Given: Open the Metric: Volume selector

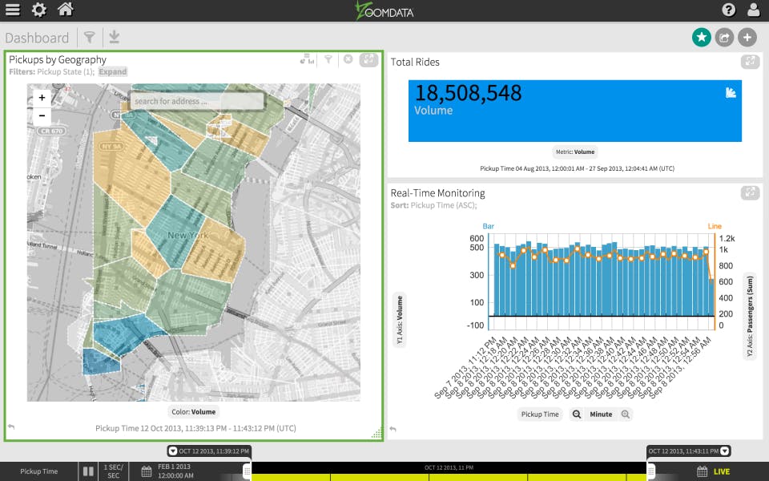Looking at the screenshot, I should tap(574, 152).
